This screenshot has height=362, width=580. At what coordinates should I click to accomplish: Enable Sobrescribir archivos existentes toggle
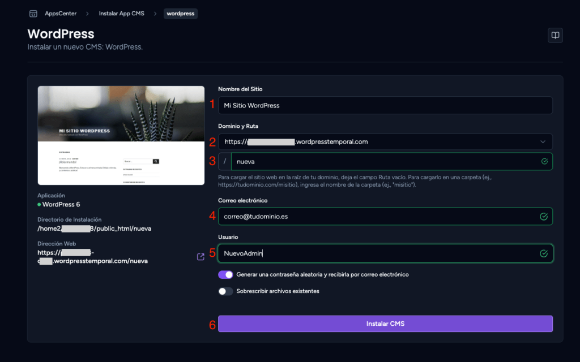tap(225, 291)
